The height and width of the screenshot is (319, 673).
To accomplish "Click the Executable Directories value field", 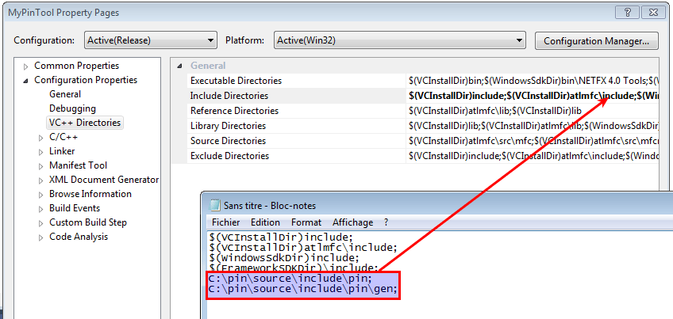I will click(532, 81).
